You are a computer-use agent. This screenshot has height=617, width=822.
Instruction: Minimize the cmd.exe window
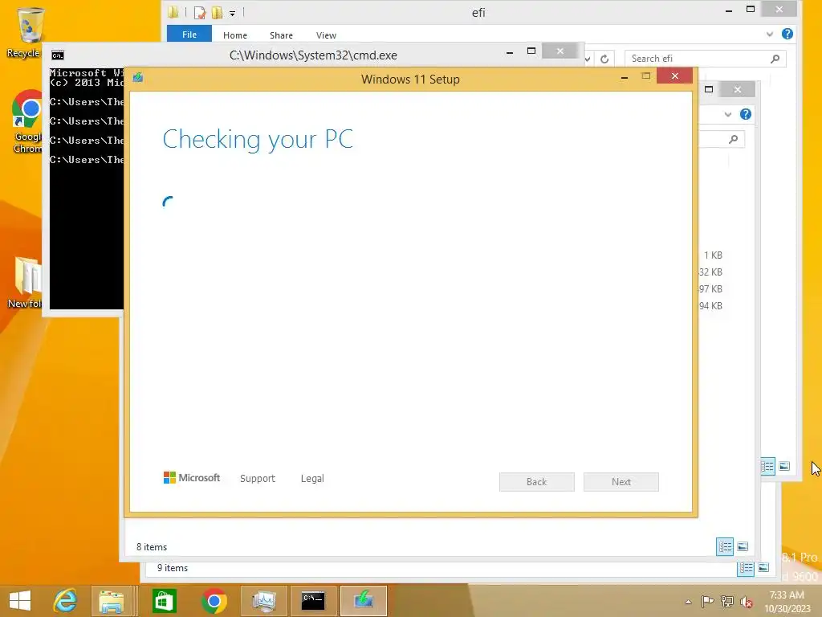(x=510, y=52)
